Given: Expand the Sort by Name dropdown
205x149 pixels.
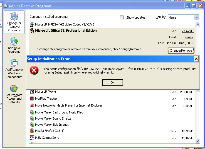Looking at the screenshot, I should pos(196,17).
